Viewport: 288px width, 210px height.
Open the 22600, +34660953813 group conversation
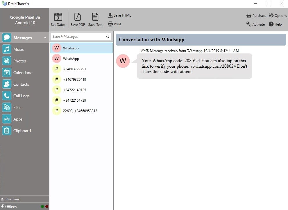point(82,111)
